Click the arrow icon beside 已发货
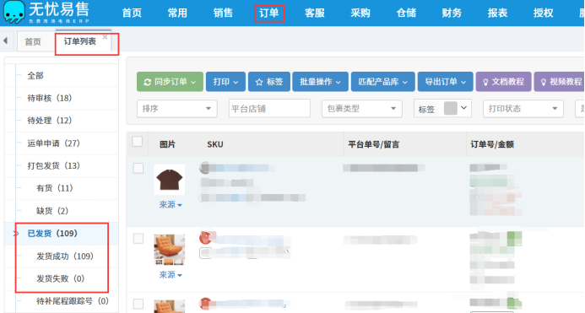The image size is (585, 313). click(16, 234)
